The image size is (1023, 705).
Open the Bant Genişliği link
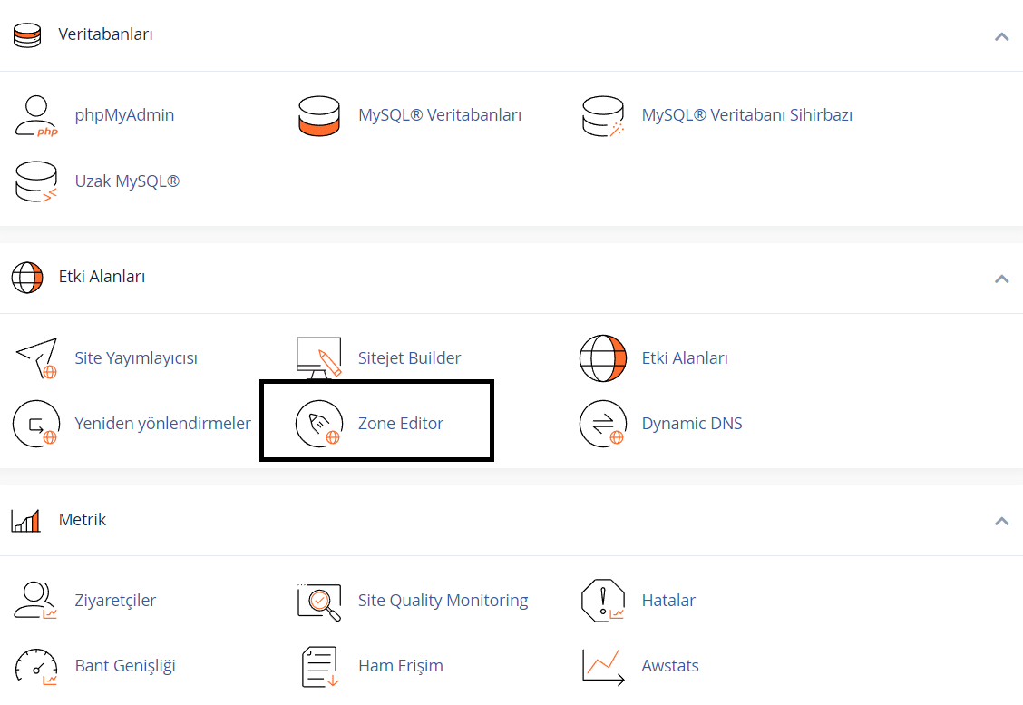click(125, 667)
